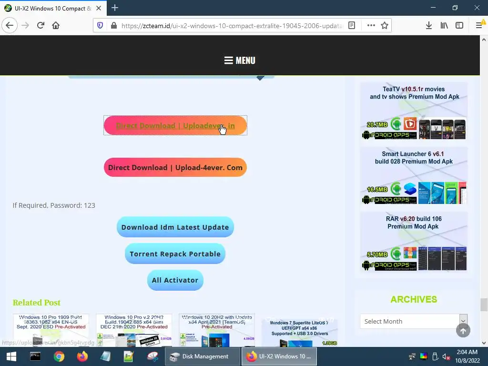The width and height of the screenshot is (488, 366).
Task: Close the UI-X2 Windows 10 tab
Action: [x=99, y=8]
